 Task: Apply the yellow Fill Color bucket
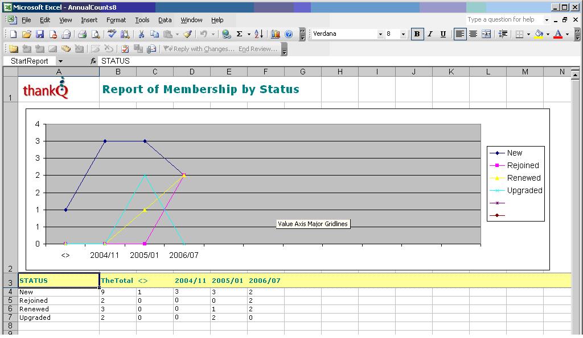point(539,34)
